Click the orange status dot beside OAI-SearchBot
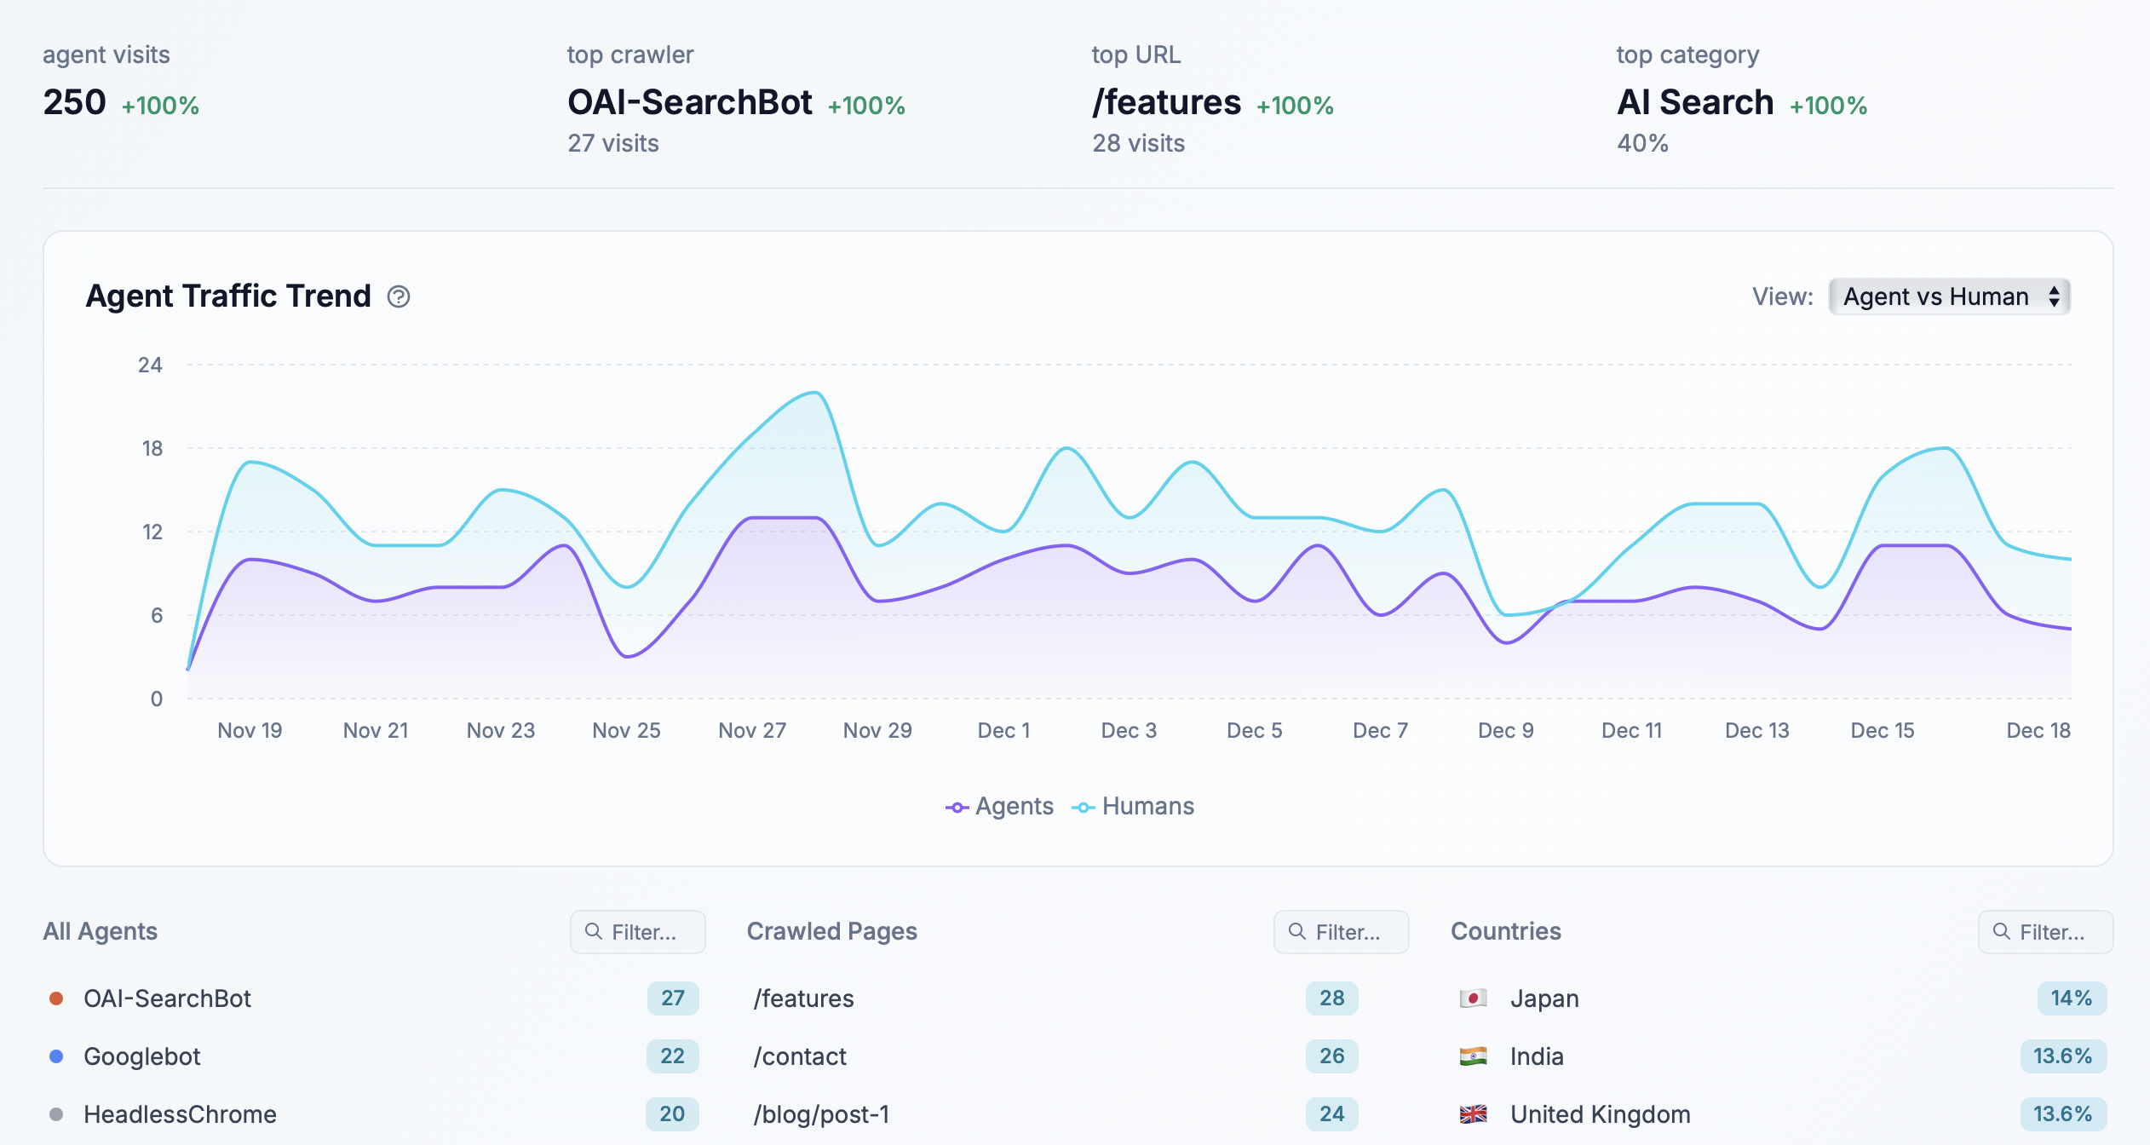The height and width of the screenshot is (1145, 2150). tap(56, 998)
